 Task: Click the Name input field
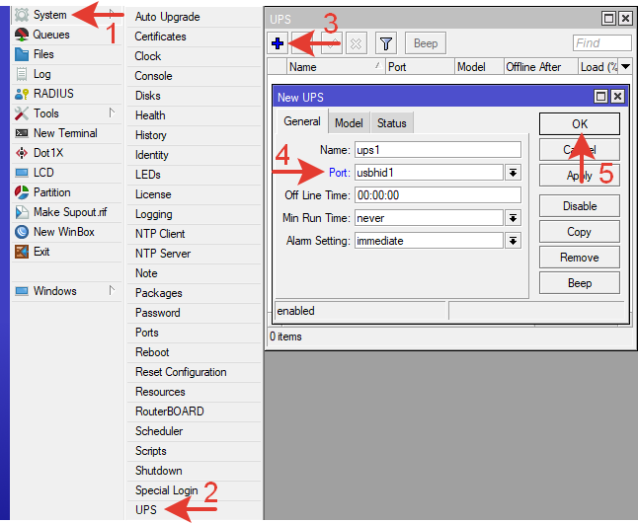[x=438, y=150]
